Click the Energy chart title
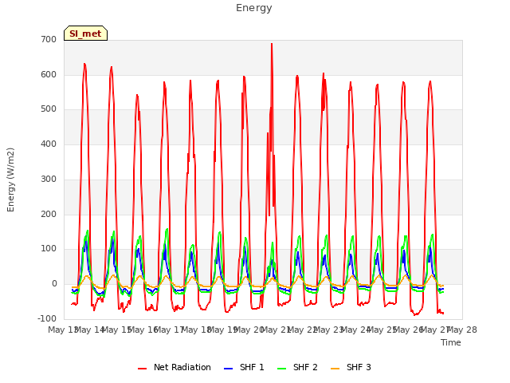The height and width of the screenshot is (383, 510). (x=254, y=8)
